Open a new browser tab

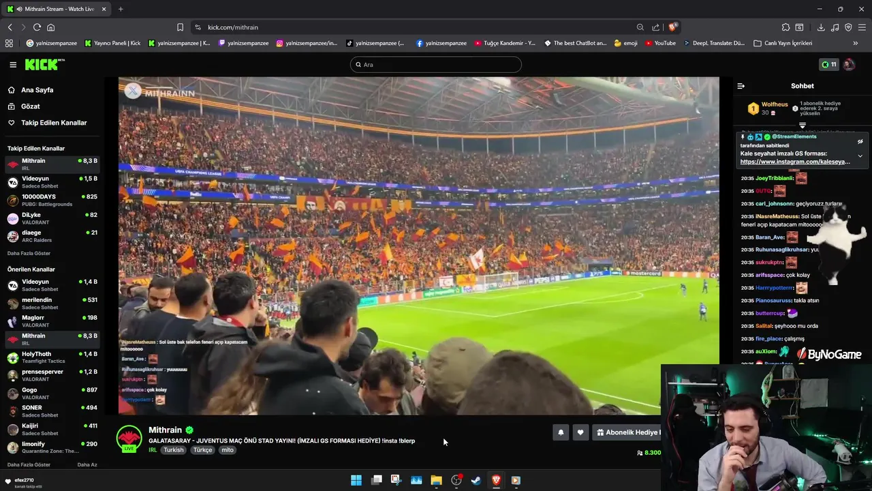click(121, 9)
